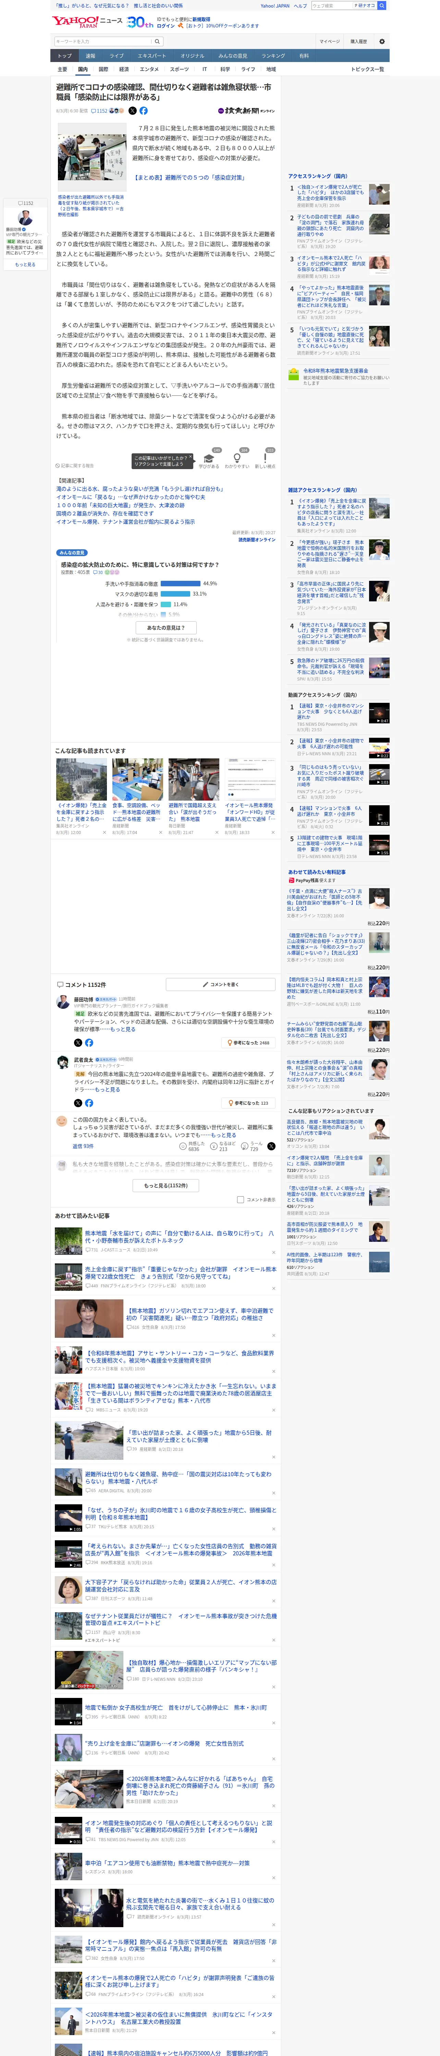Share 武者良太's comment on X
The height and width of the screenshot is (2056, 440).
(78, 1103)
